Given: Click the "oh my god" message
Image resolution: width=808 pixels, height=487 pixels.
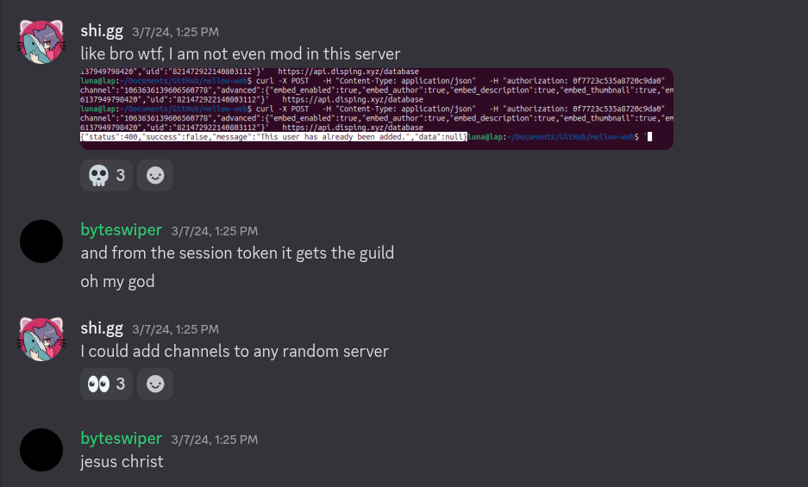Looking at the screenshot, I should tap(117, 281).
